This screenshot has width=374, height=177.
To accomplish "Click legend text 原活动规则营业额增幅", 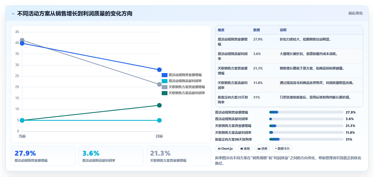I will click(x=185, y=75).
